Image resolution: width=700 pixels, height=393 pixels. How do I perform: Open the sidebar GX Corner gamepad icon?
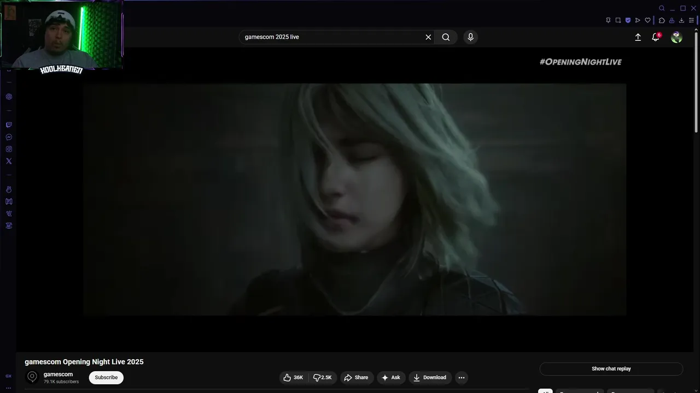click(9, 201)
